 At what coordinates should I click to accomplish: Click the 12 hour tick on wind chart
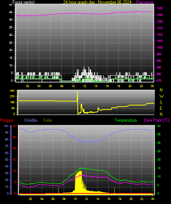84,86
